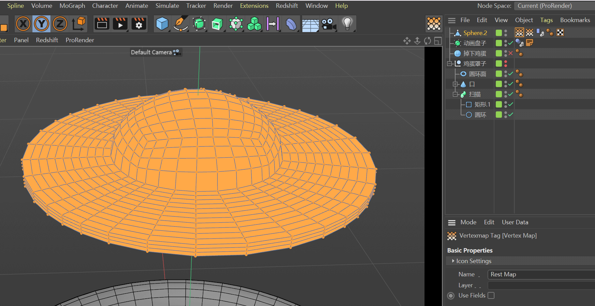Expand the 口 object children
Viewport: 595px width, 306px height.
[455, 84]
